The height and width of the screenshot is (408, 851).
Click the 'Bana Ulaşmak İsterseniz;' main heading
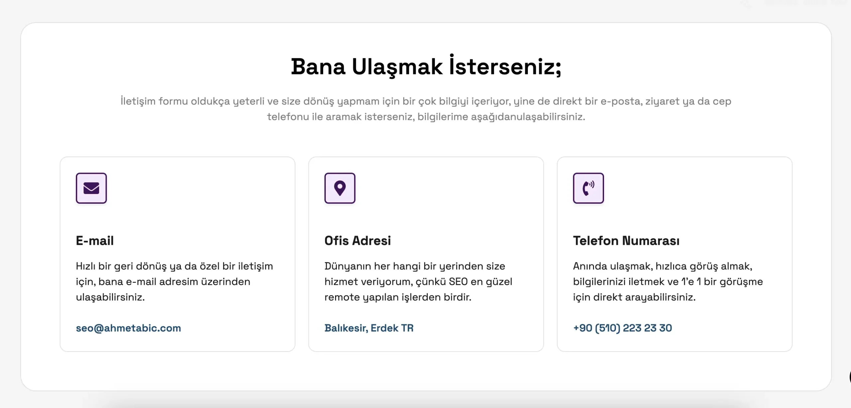(x=426, y=66)
